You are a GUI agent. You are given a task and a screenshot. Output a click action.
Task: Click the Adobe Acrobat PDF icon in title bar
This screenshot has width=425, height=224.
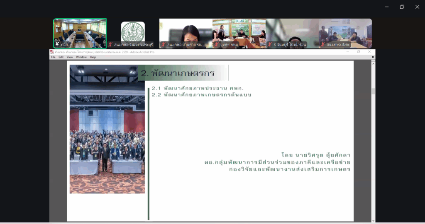52,52
